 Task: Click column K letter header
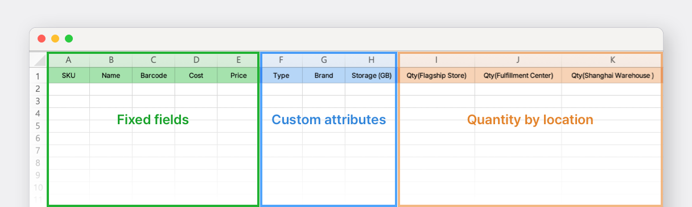click(x=612, y=60)
